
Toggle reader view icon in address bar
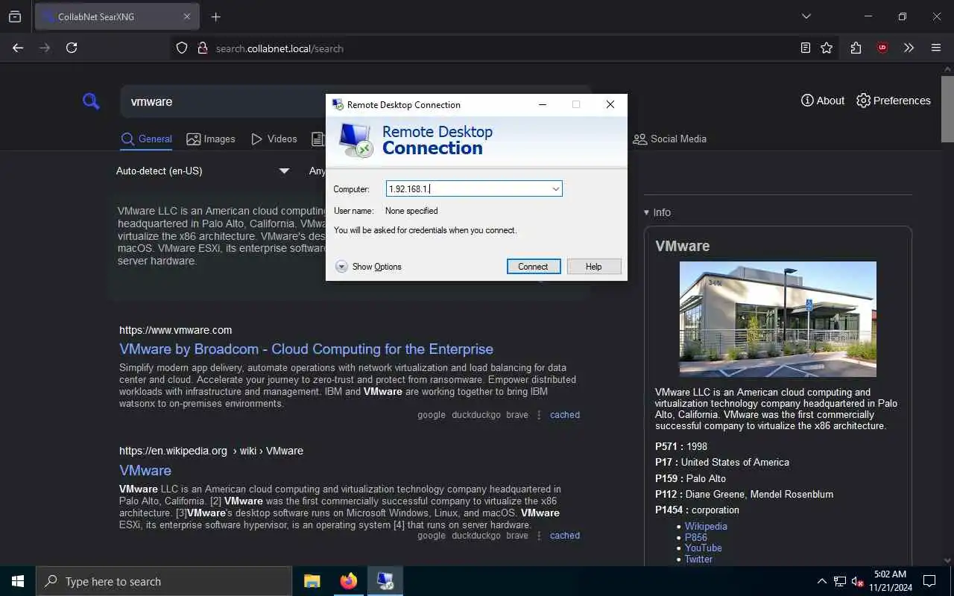(x=805, y=48)
